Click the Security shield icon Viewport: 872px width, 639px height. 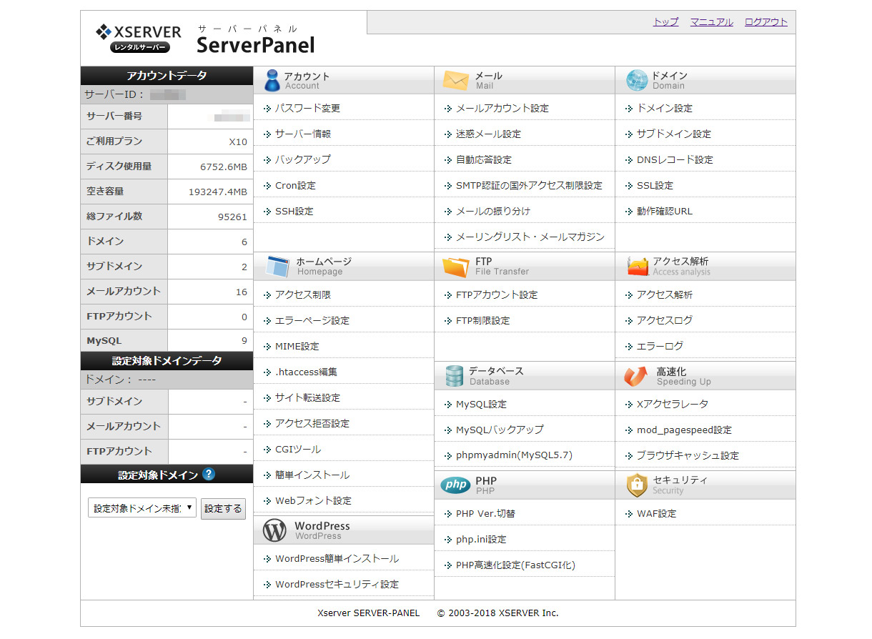[x=636, y=485]
